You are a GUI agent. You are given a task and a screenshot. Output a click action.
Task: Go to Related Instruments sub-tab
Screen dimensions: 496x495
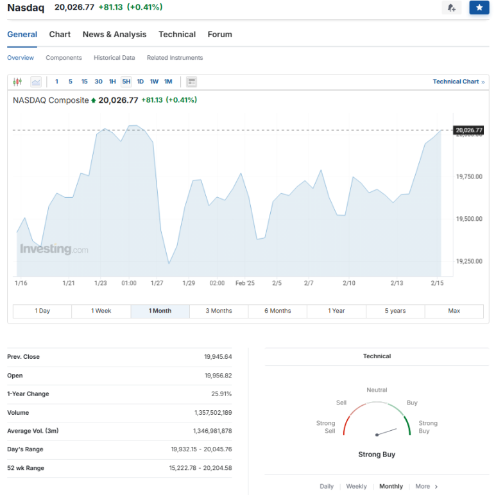(175, 58)
